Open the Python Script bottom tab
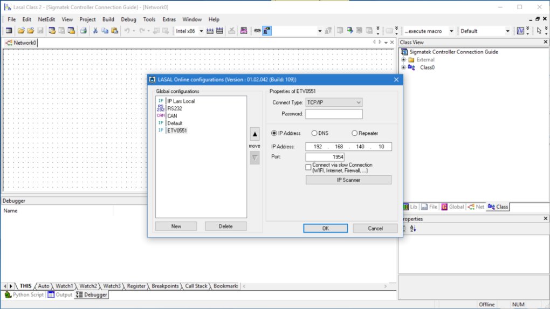The image size is (550, 309). [24, 294]
